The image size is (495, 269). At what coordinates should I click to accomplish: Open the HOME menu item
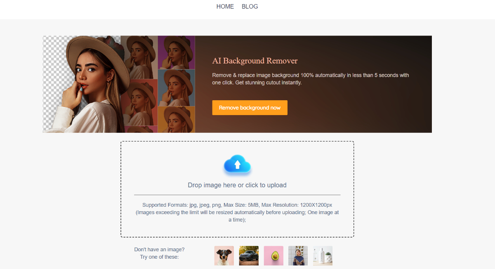click(225, 7)
